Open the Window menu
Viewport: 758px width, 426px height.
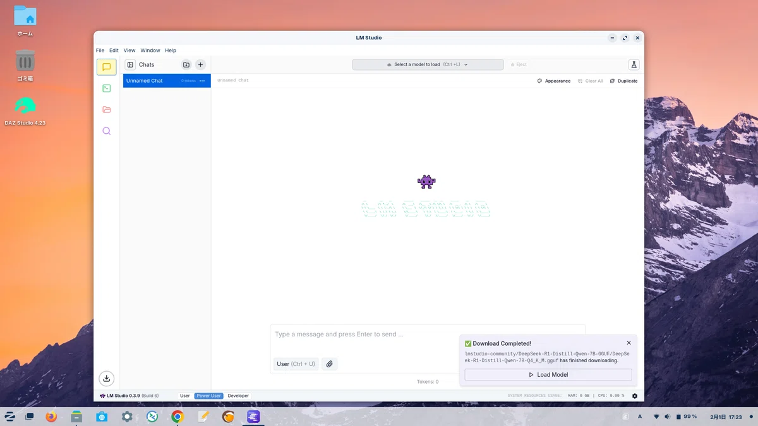(x=150, y=50)
